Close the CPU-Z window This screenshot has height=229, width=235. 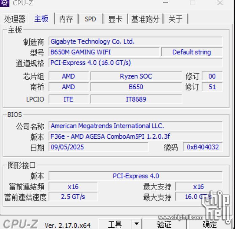220,3
